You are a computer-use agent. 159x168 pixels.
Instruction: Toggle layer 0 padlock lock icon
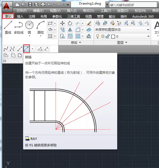tap(108, 36)
